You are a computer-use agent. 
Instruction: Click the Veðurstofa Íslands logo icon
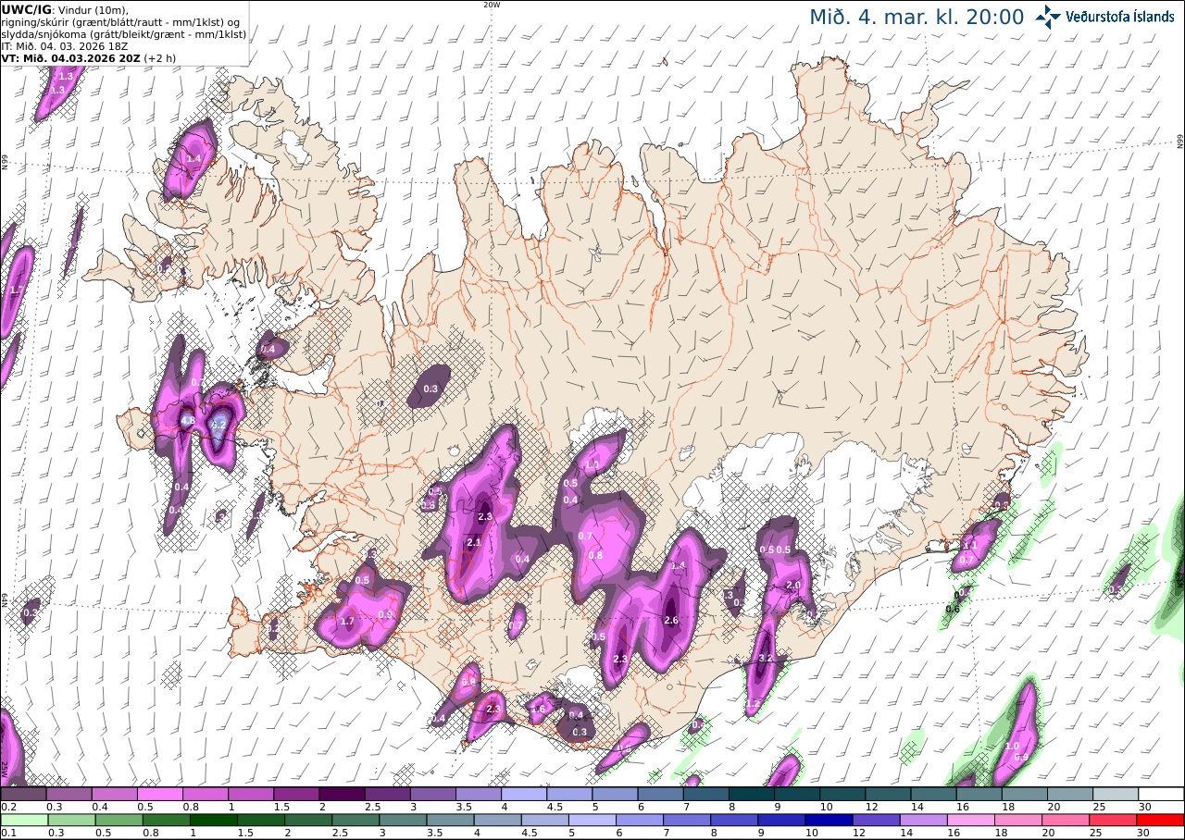1048,16
